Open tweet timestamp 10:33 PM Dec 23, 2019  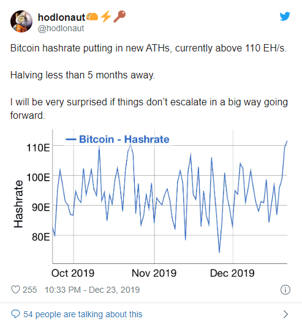pos(92,290)
